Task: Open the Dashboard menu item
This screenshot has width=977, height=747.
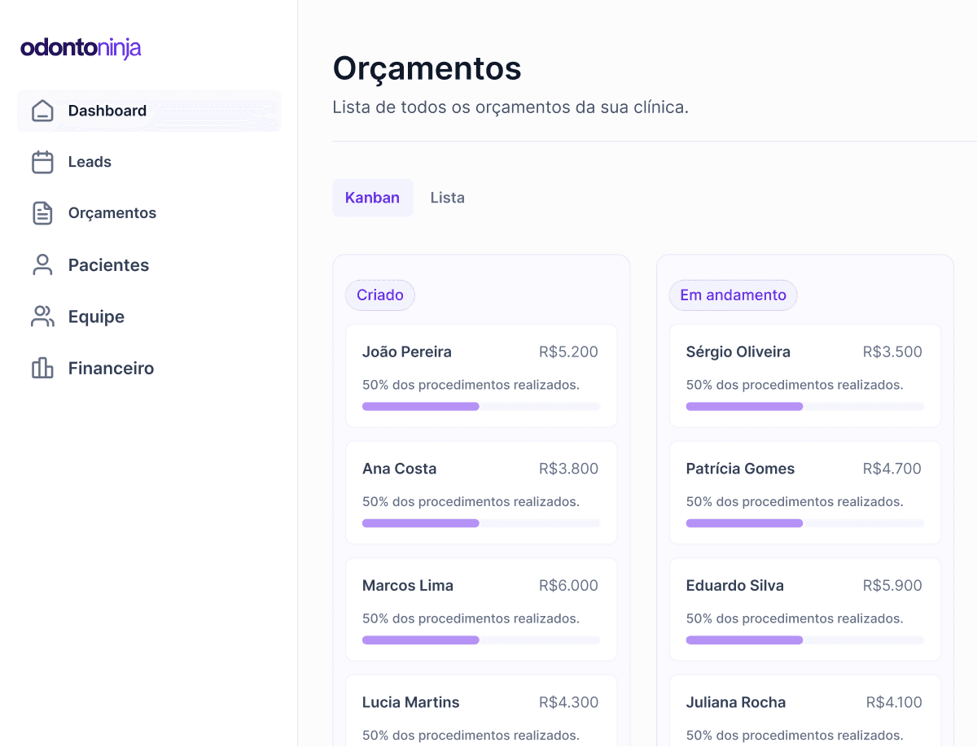Action: (149, 111)
